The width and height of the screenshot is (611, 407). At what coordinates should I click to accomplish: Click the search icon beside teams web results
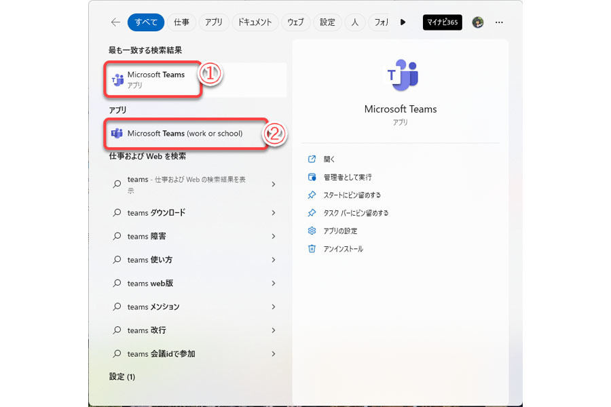tap(117, 185)
